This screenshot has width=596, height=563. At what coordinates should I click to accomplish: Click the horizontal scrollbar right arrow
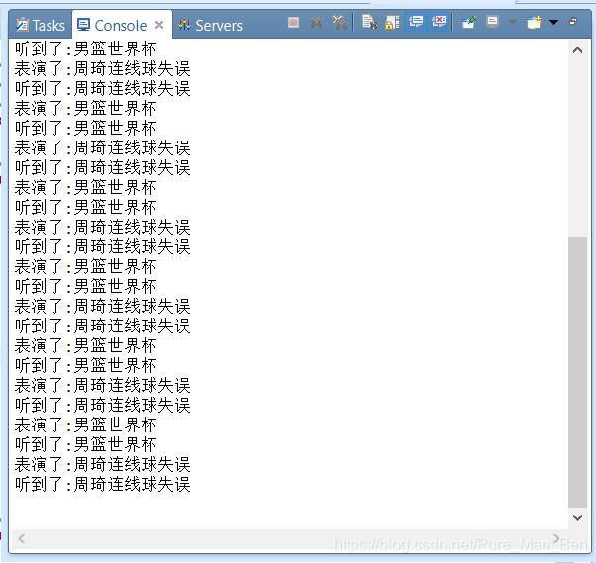[x=556, y=538]
